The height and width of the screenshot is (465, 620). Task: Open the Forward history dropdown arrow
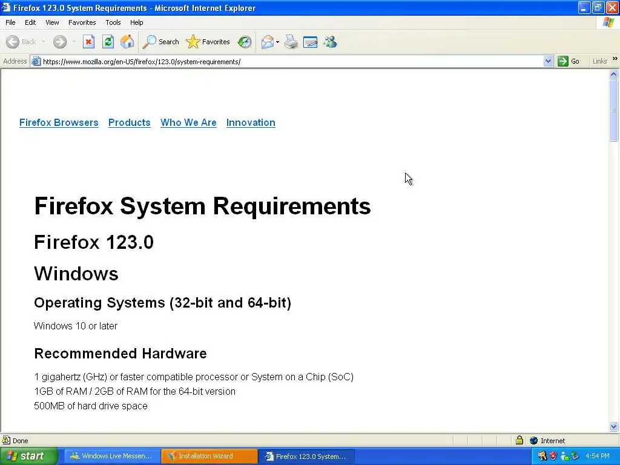pyautogui.click(x=74, y=42)
